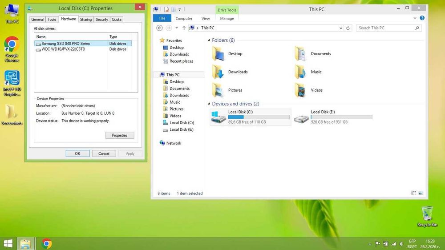Click the Back arrow in This PC
Image resolution: width=445 pixels, height=250 pixels.
pyautogui.click(x=159, y=28)
